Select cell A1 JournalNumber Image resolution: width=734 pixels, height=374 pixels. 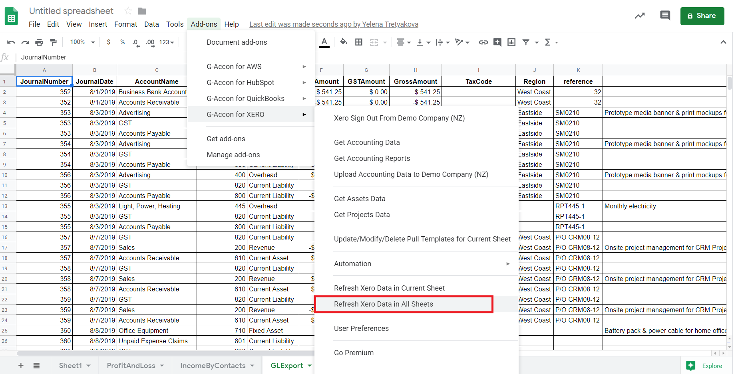(44, 81)
